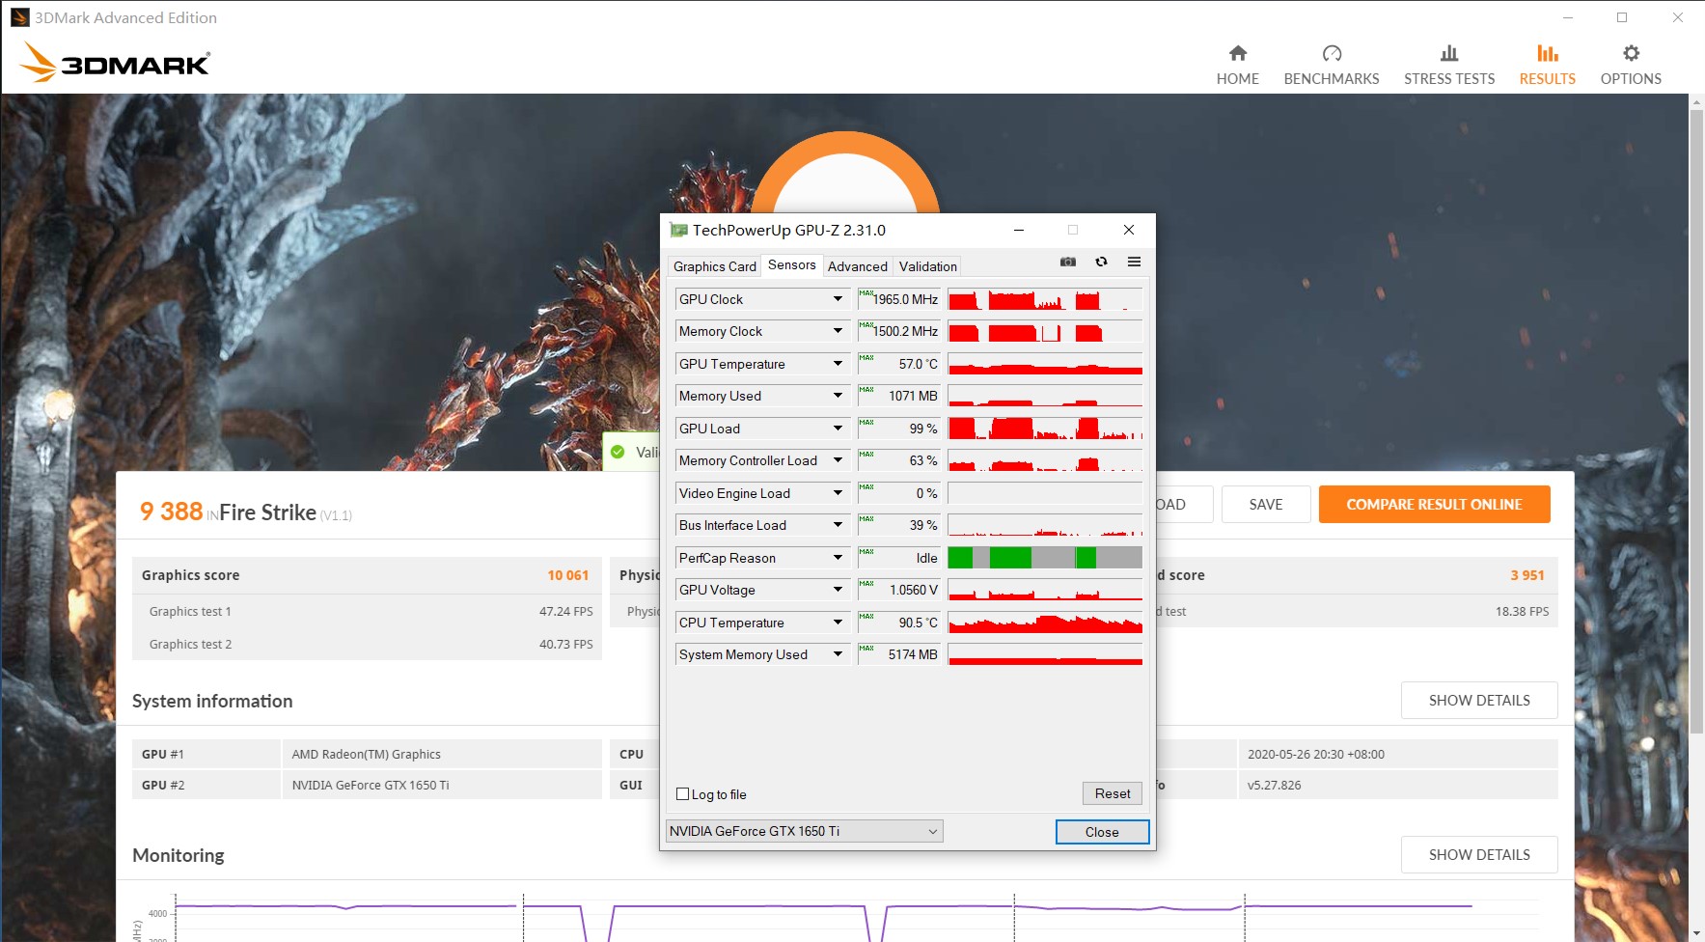
Task: Open the GPU-Z hamburger menu
Action: 1134,263
